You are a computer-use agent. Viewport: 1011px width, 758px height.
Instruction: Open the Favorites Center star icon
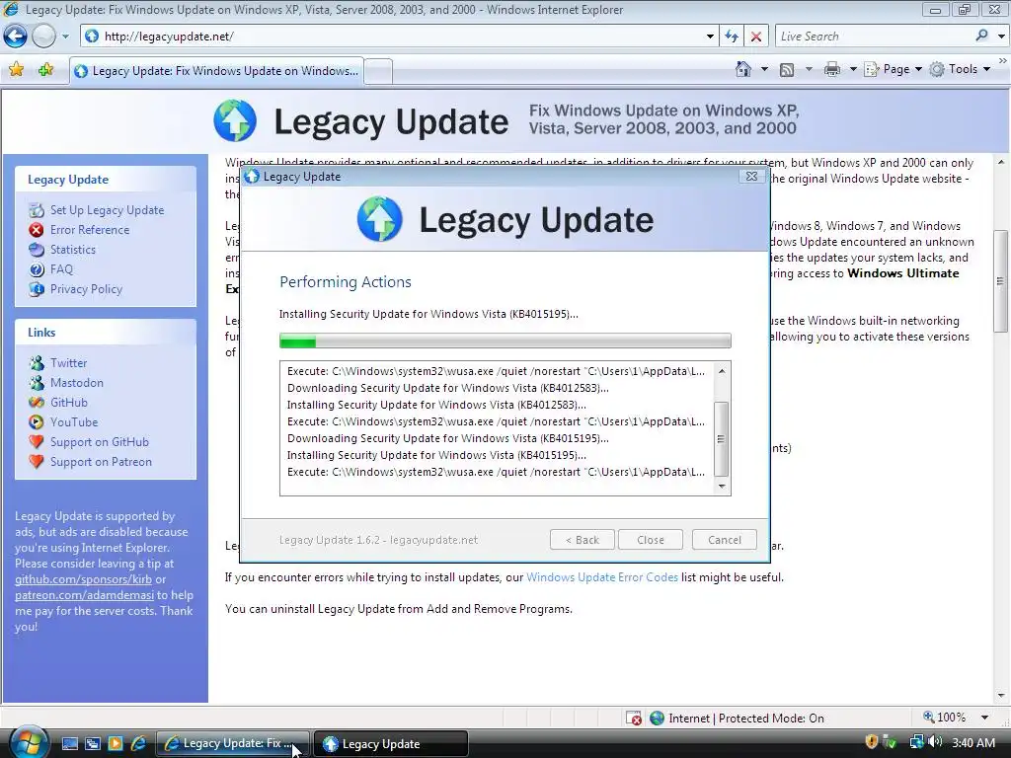[x=17, y=70]
